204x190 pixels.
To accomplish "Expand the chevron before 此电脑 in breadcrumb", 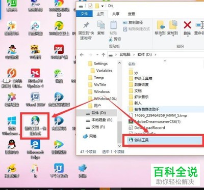I will click(116, 55).
